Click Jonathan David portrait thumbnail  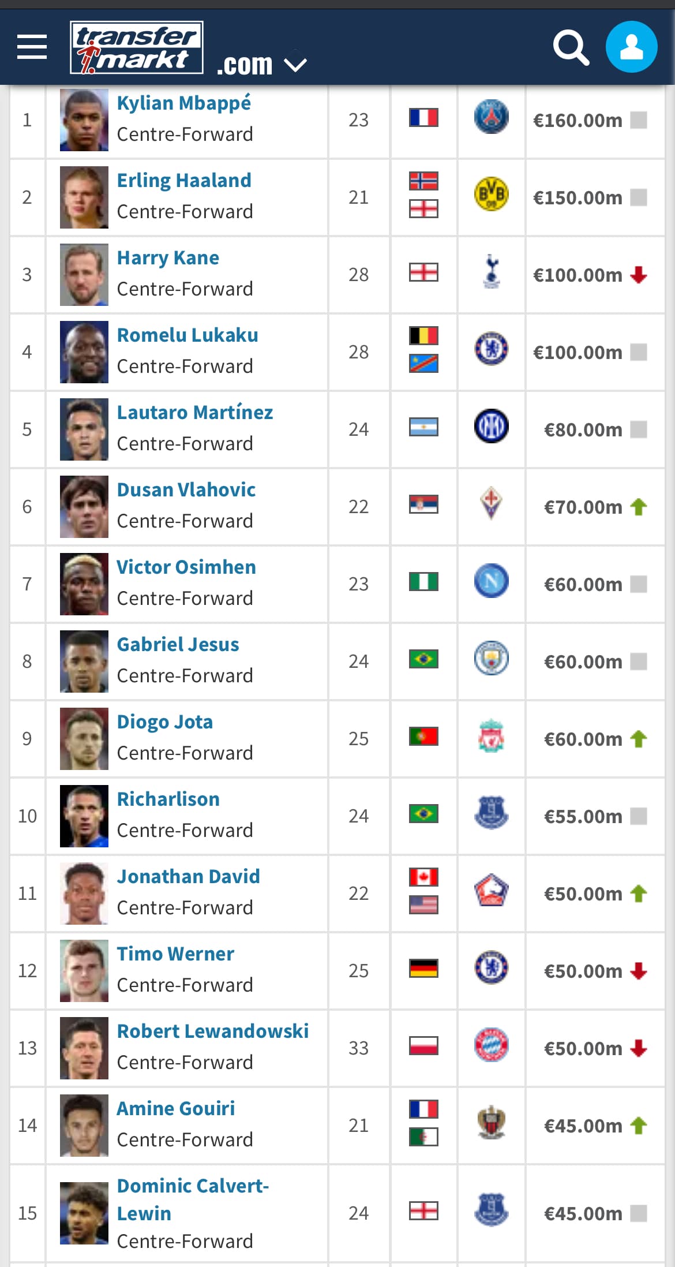(84, 894)
